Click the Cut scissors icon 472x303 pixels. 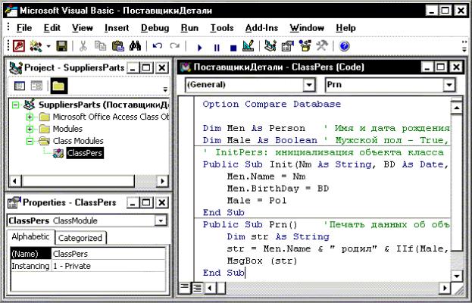[x=83, y=46]
